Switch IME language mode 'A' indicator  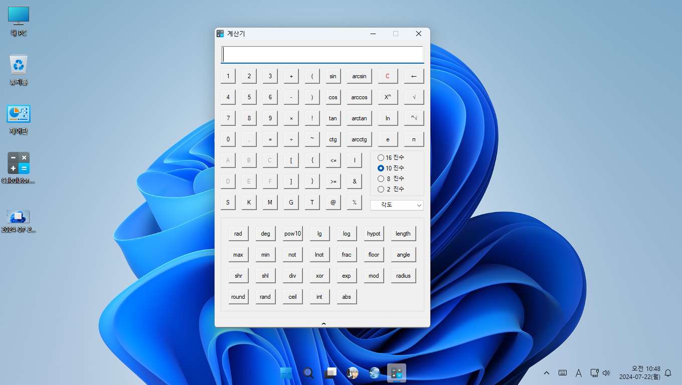[x=578, y=373]
